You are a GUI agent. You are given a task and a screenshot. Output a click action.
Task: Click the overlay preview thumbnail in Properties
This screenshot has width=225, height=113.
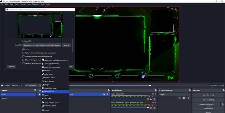(x=40, y=25)
